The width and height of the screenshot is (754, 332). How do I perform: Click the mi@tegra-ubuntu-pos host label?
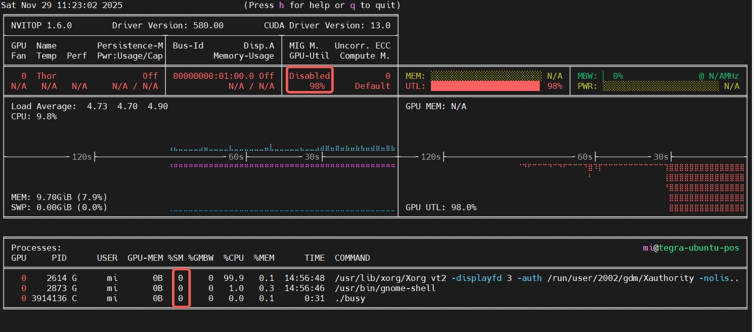(691, 248)
